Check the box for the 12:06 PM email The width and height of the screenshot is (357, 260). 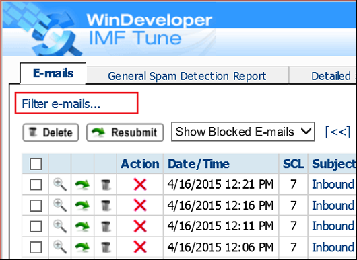tap(36, 247)
